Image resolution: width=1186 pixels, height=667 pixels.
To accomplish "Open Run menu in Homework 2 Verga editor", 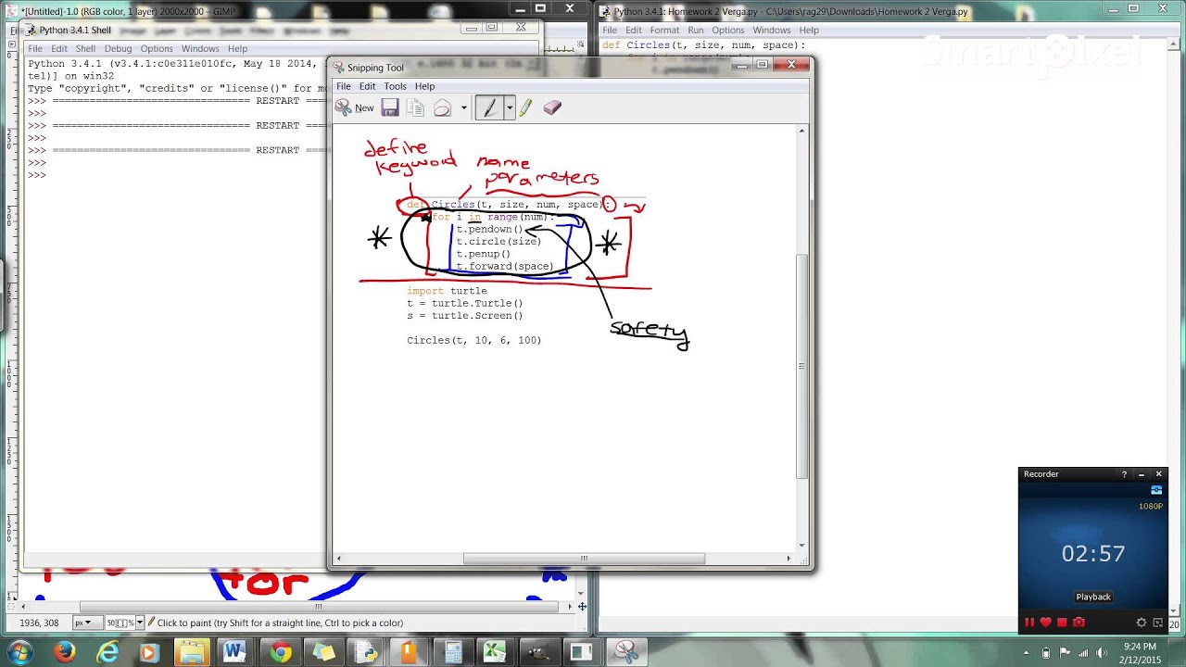I will point(695,30).
